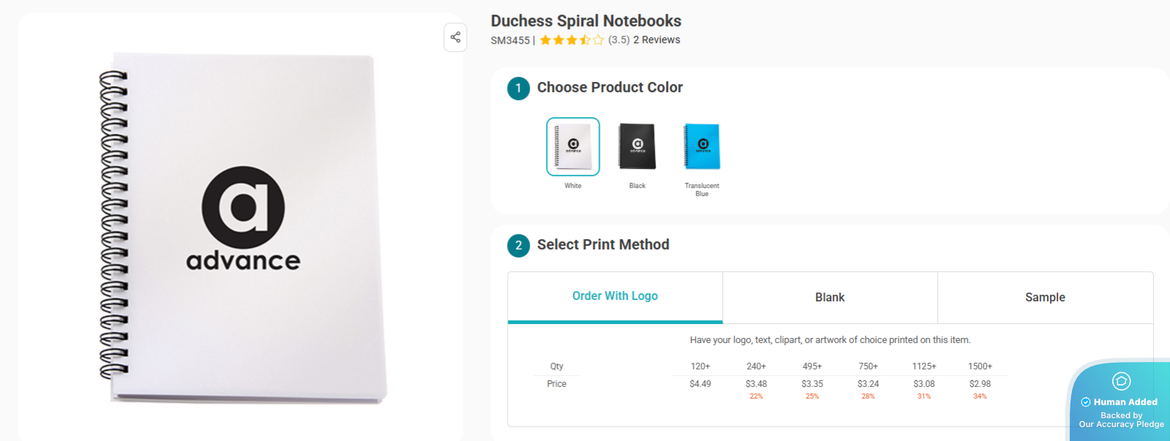This screenshot has width=1170, height=441.
Task: Click the 22% discount under the 240+ price
Action: 756,396
